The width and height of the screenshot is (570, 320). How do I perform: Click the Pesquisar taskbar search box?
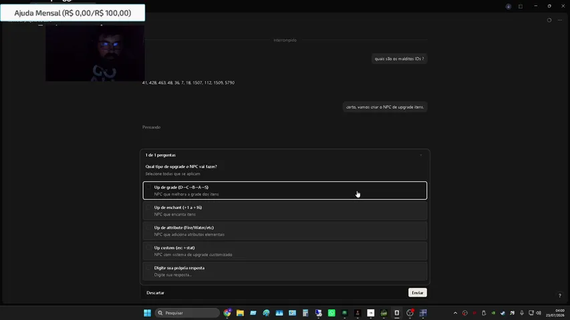(188, 313)
